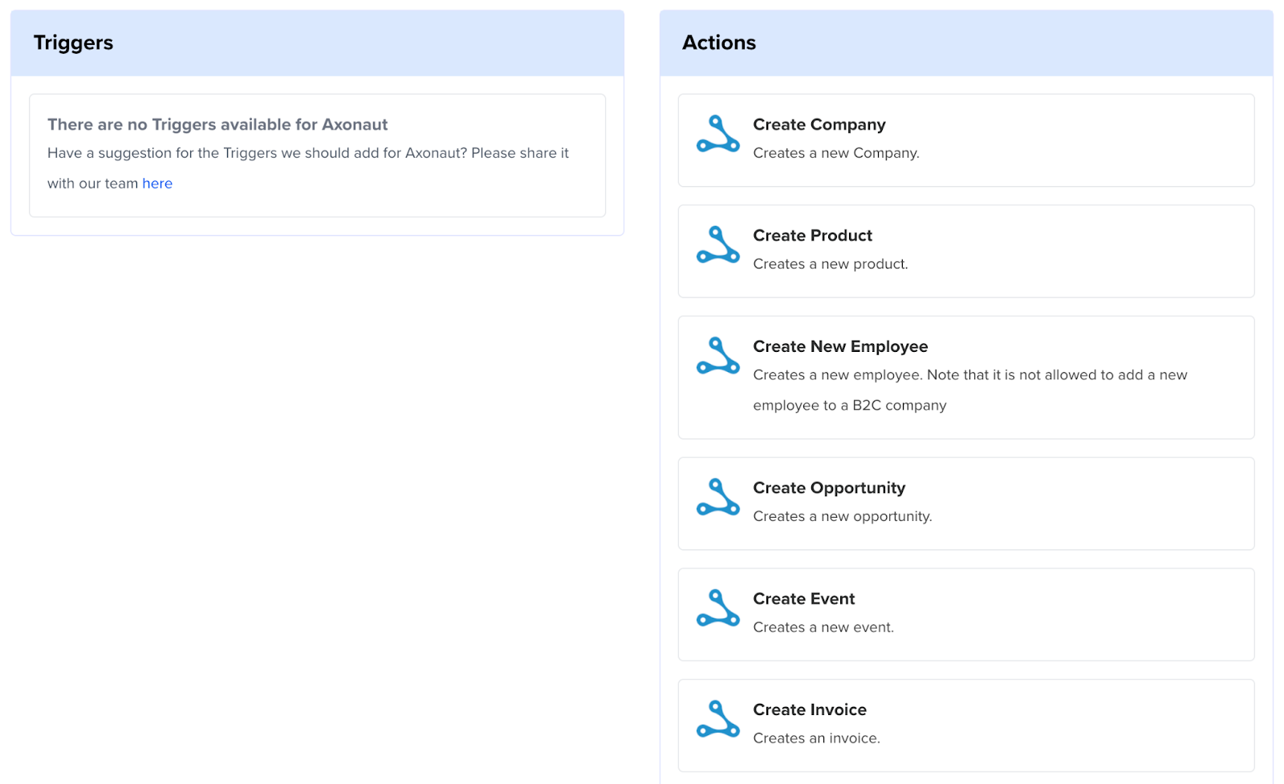
Task: Click the 'Creates a new opportunity.' description
Action: (x=843, y=516)
